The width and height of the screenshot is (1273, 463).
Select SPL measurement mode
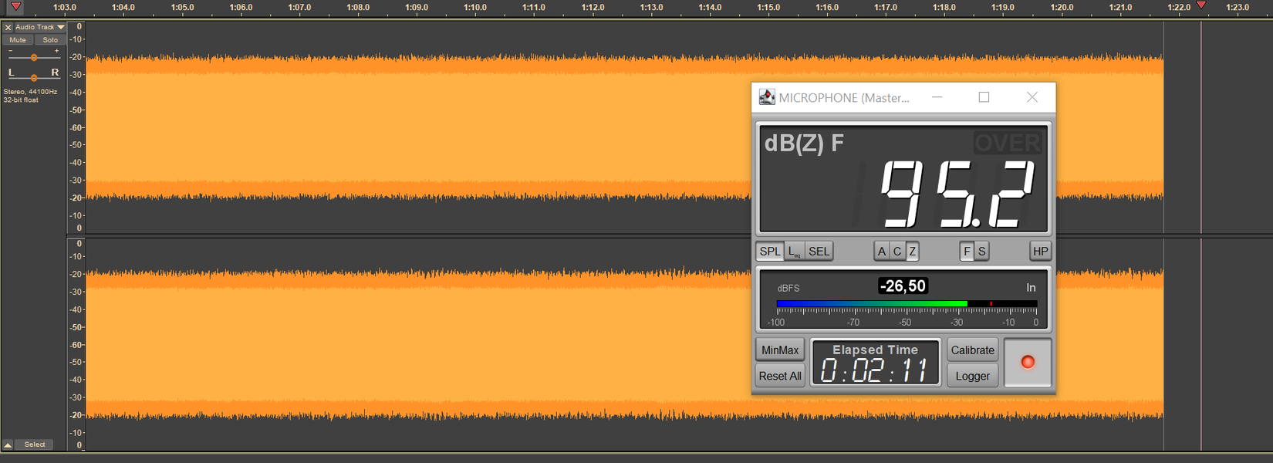click(x=770, y=252)
